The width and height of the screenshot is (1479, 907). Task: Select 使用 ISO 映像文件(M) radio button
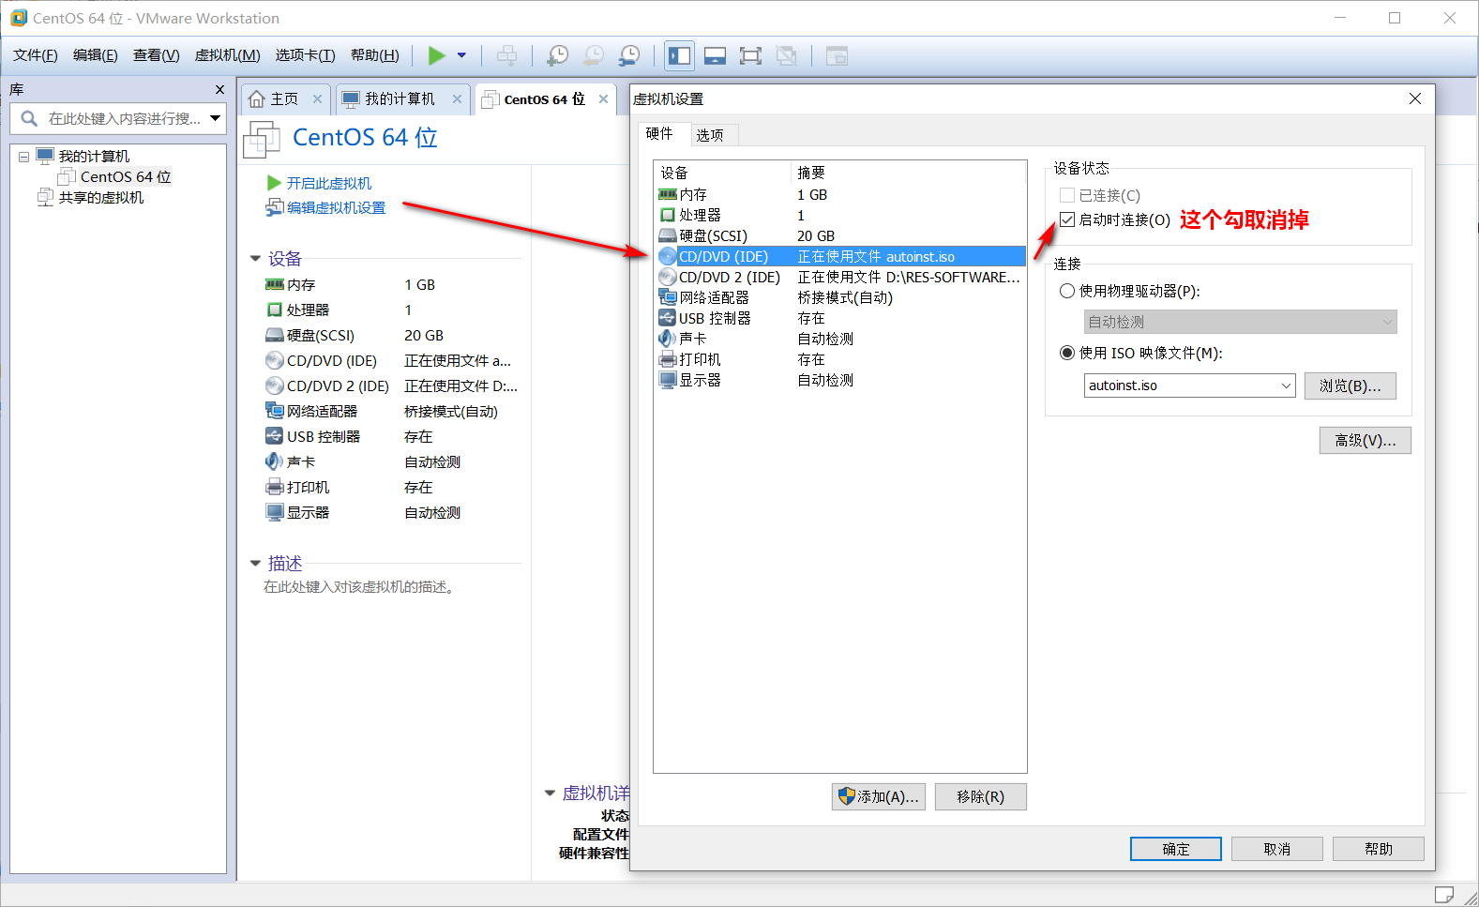pyautogui.click(x=1067, y=353)
